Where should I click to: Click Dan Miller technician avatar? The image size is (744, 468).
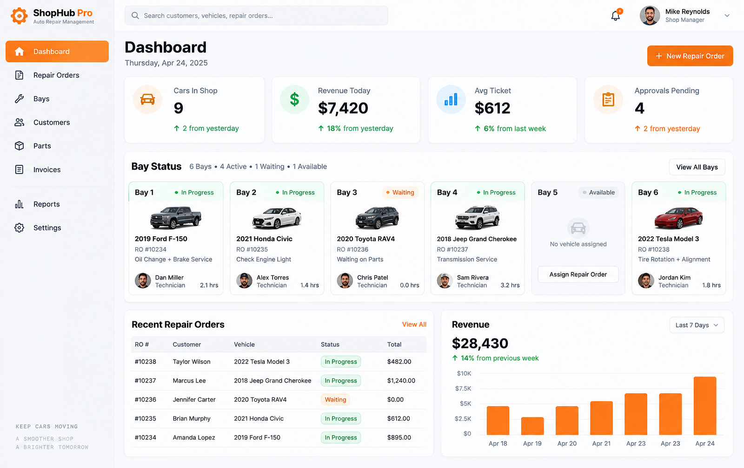pyautogui.click(x=143, y=281)
